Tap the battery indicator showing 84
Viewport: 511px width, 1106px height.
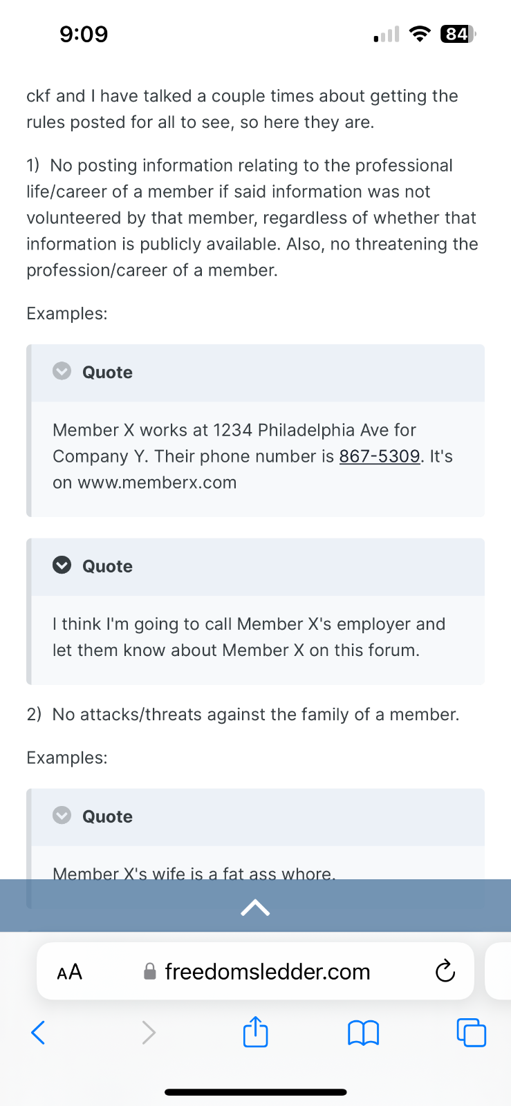click(x=458, y=34)
